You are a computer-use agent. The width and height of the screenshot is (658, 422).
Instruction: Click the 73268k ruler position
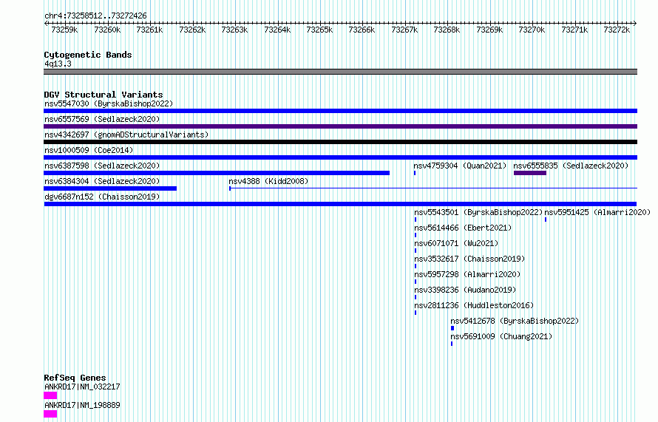[x=447, y=30]
